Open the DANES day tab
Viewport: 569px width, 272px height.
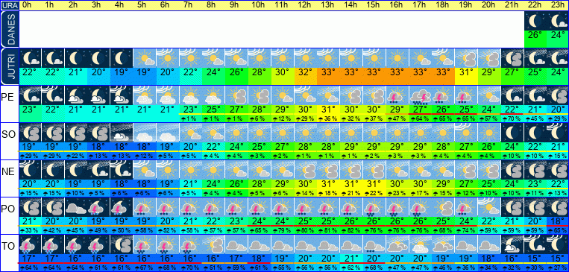9,29
